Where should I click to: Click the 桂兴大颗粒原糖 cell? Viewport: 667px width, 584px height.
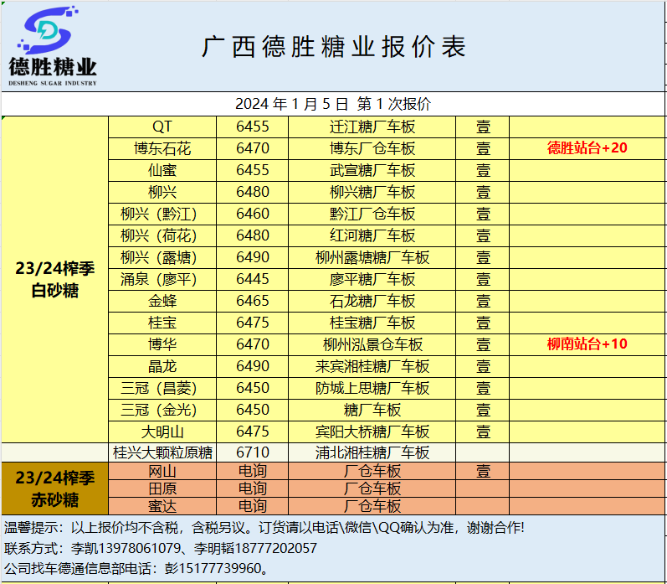[162, 452]
